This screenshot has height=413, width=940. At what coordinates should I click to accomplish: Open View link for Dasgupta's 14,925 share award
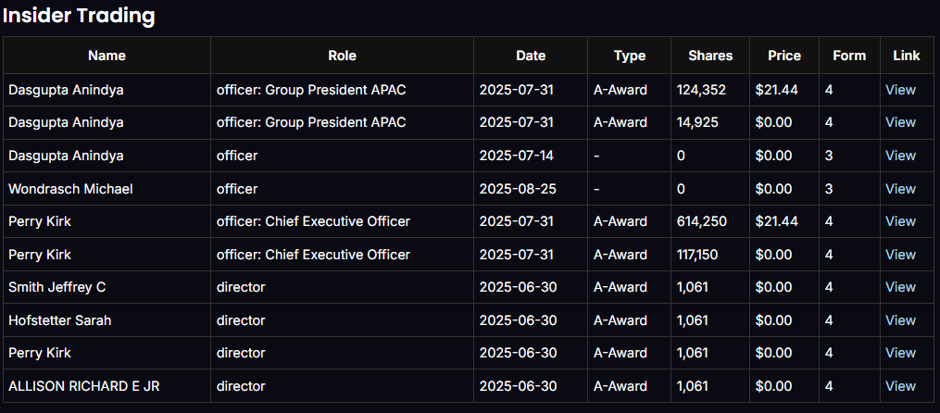(900, 122)
